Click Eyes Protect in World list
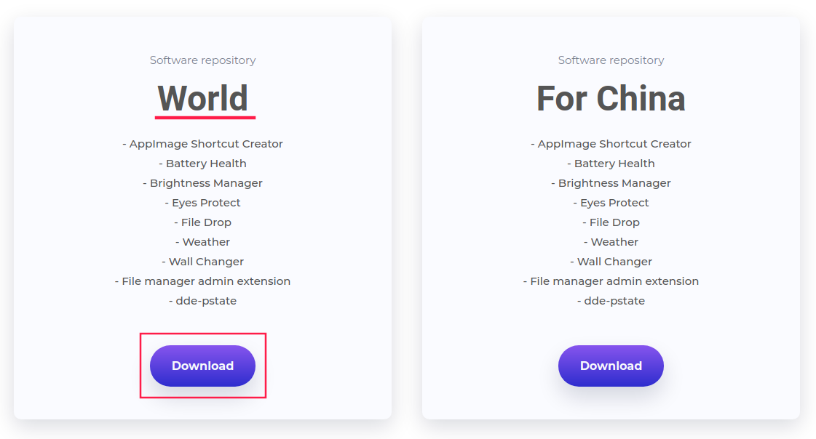 click(203, 203)
